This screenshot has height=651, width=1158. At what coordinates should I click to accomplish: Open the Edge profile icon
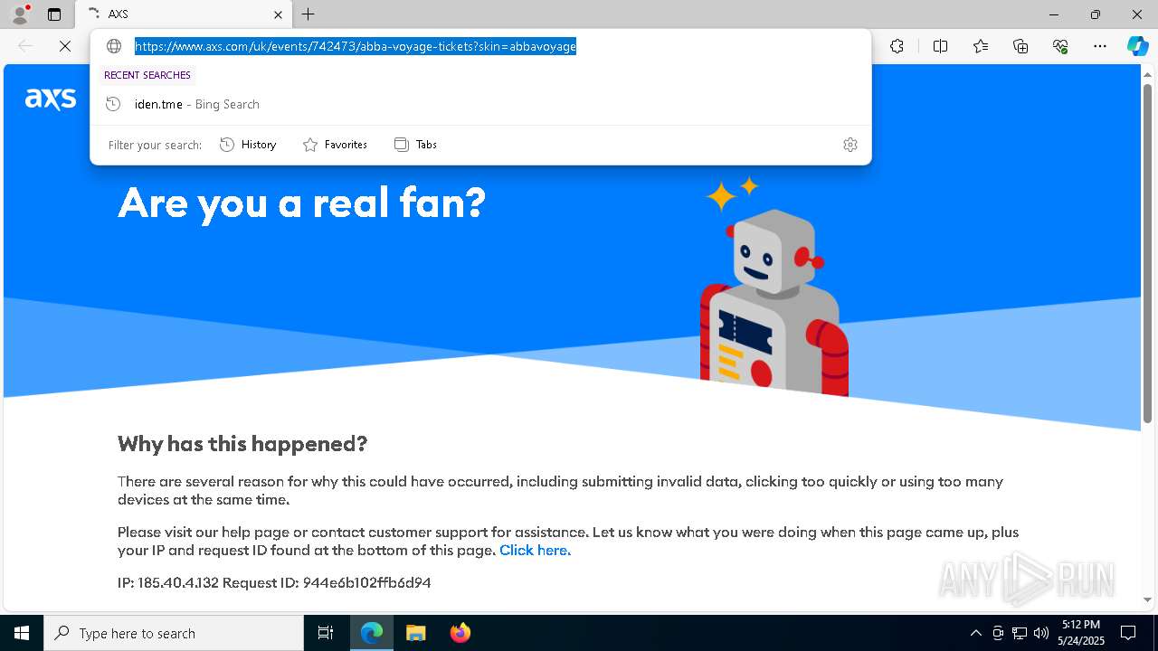coord(19,14)
